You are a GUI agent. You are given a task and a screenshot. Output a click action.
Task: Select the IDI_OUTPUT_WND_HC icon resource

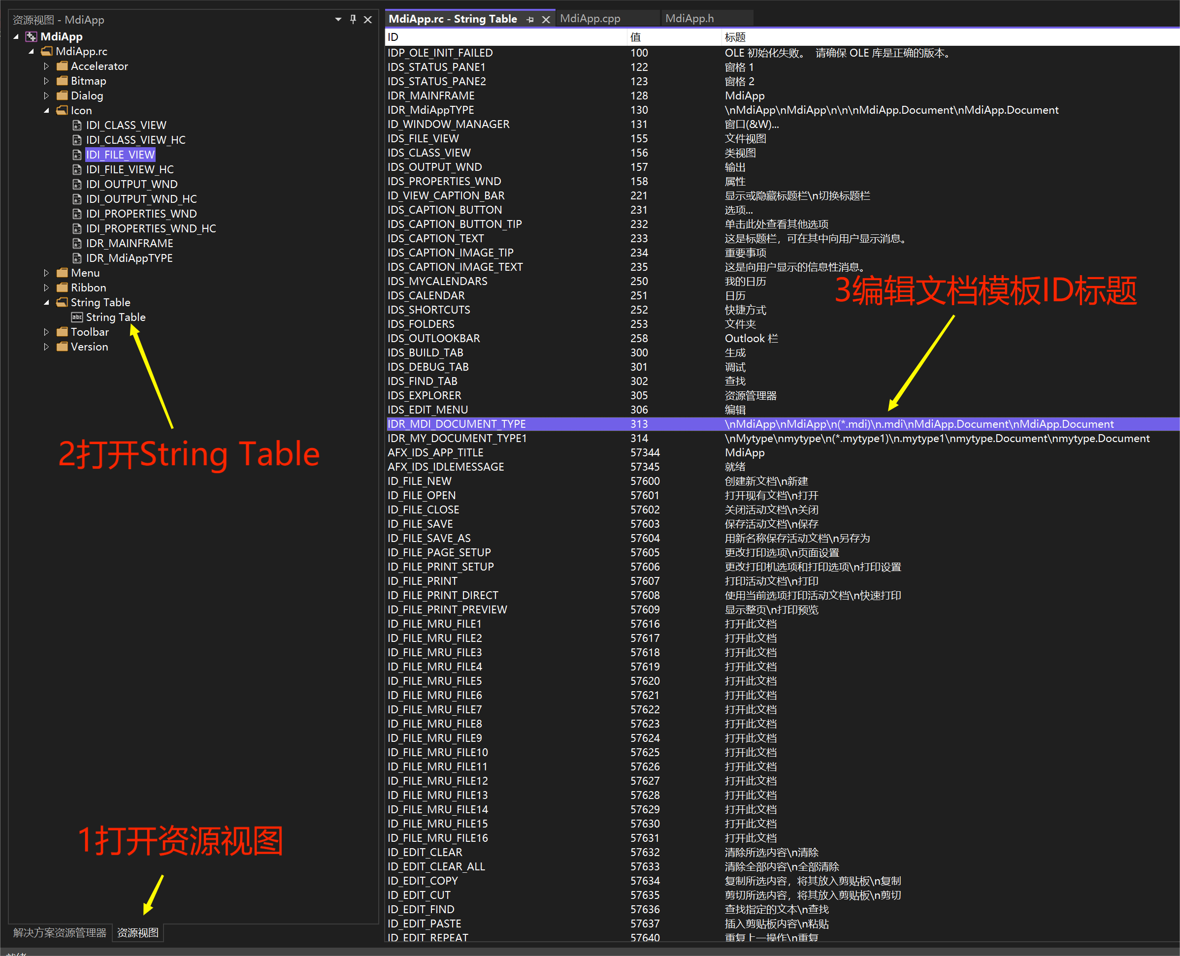click(x=141, y=199)
